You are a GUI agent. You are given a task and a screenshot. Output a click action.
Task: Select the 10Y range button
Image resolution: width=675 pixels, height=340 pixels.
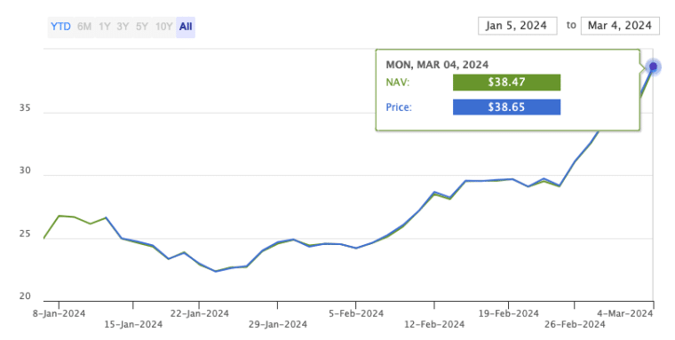163,27
